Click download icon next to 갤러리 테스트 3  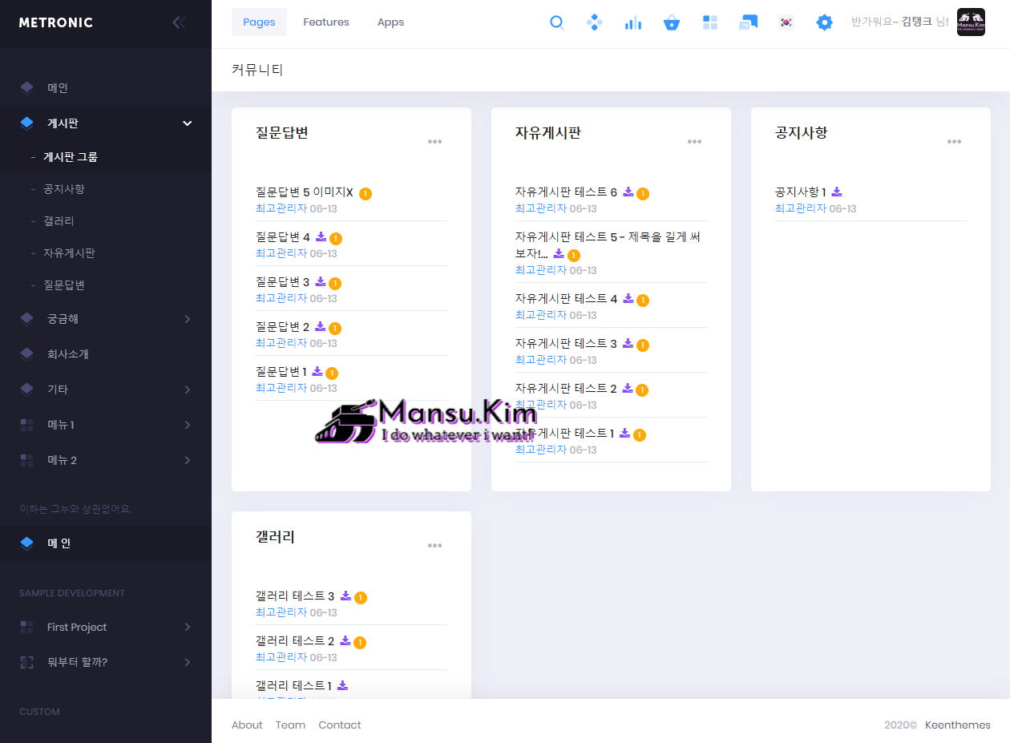(345, 596)
